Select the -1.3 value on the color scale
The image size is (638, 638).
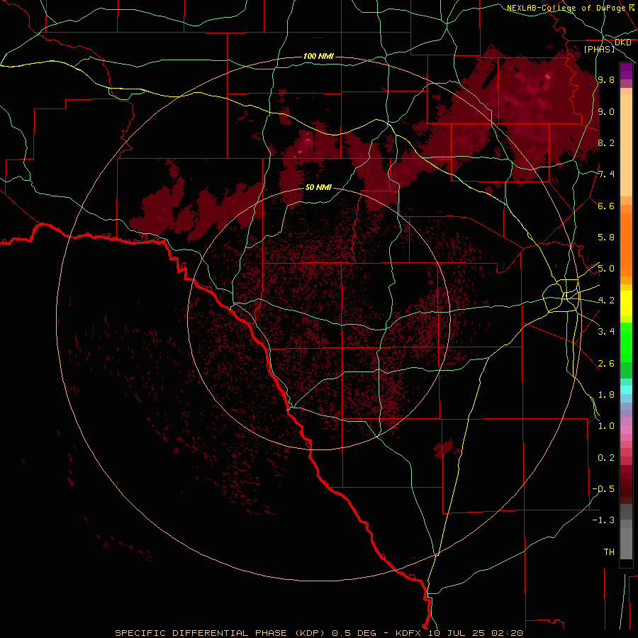(x=603, y=520)
